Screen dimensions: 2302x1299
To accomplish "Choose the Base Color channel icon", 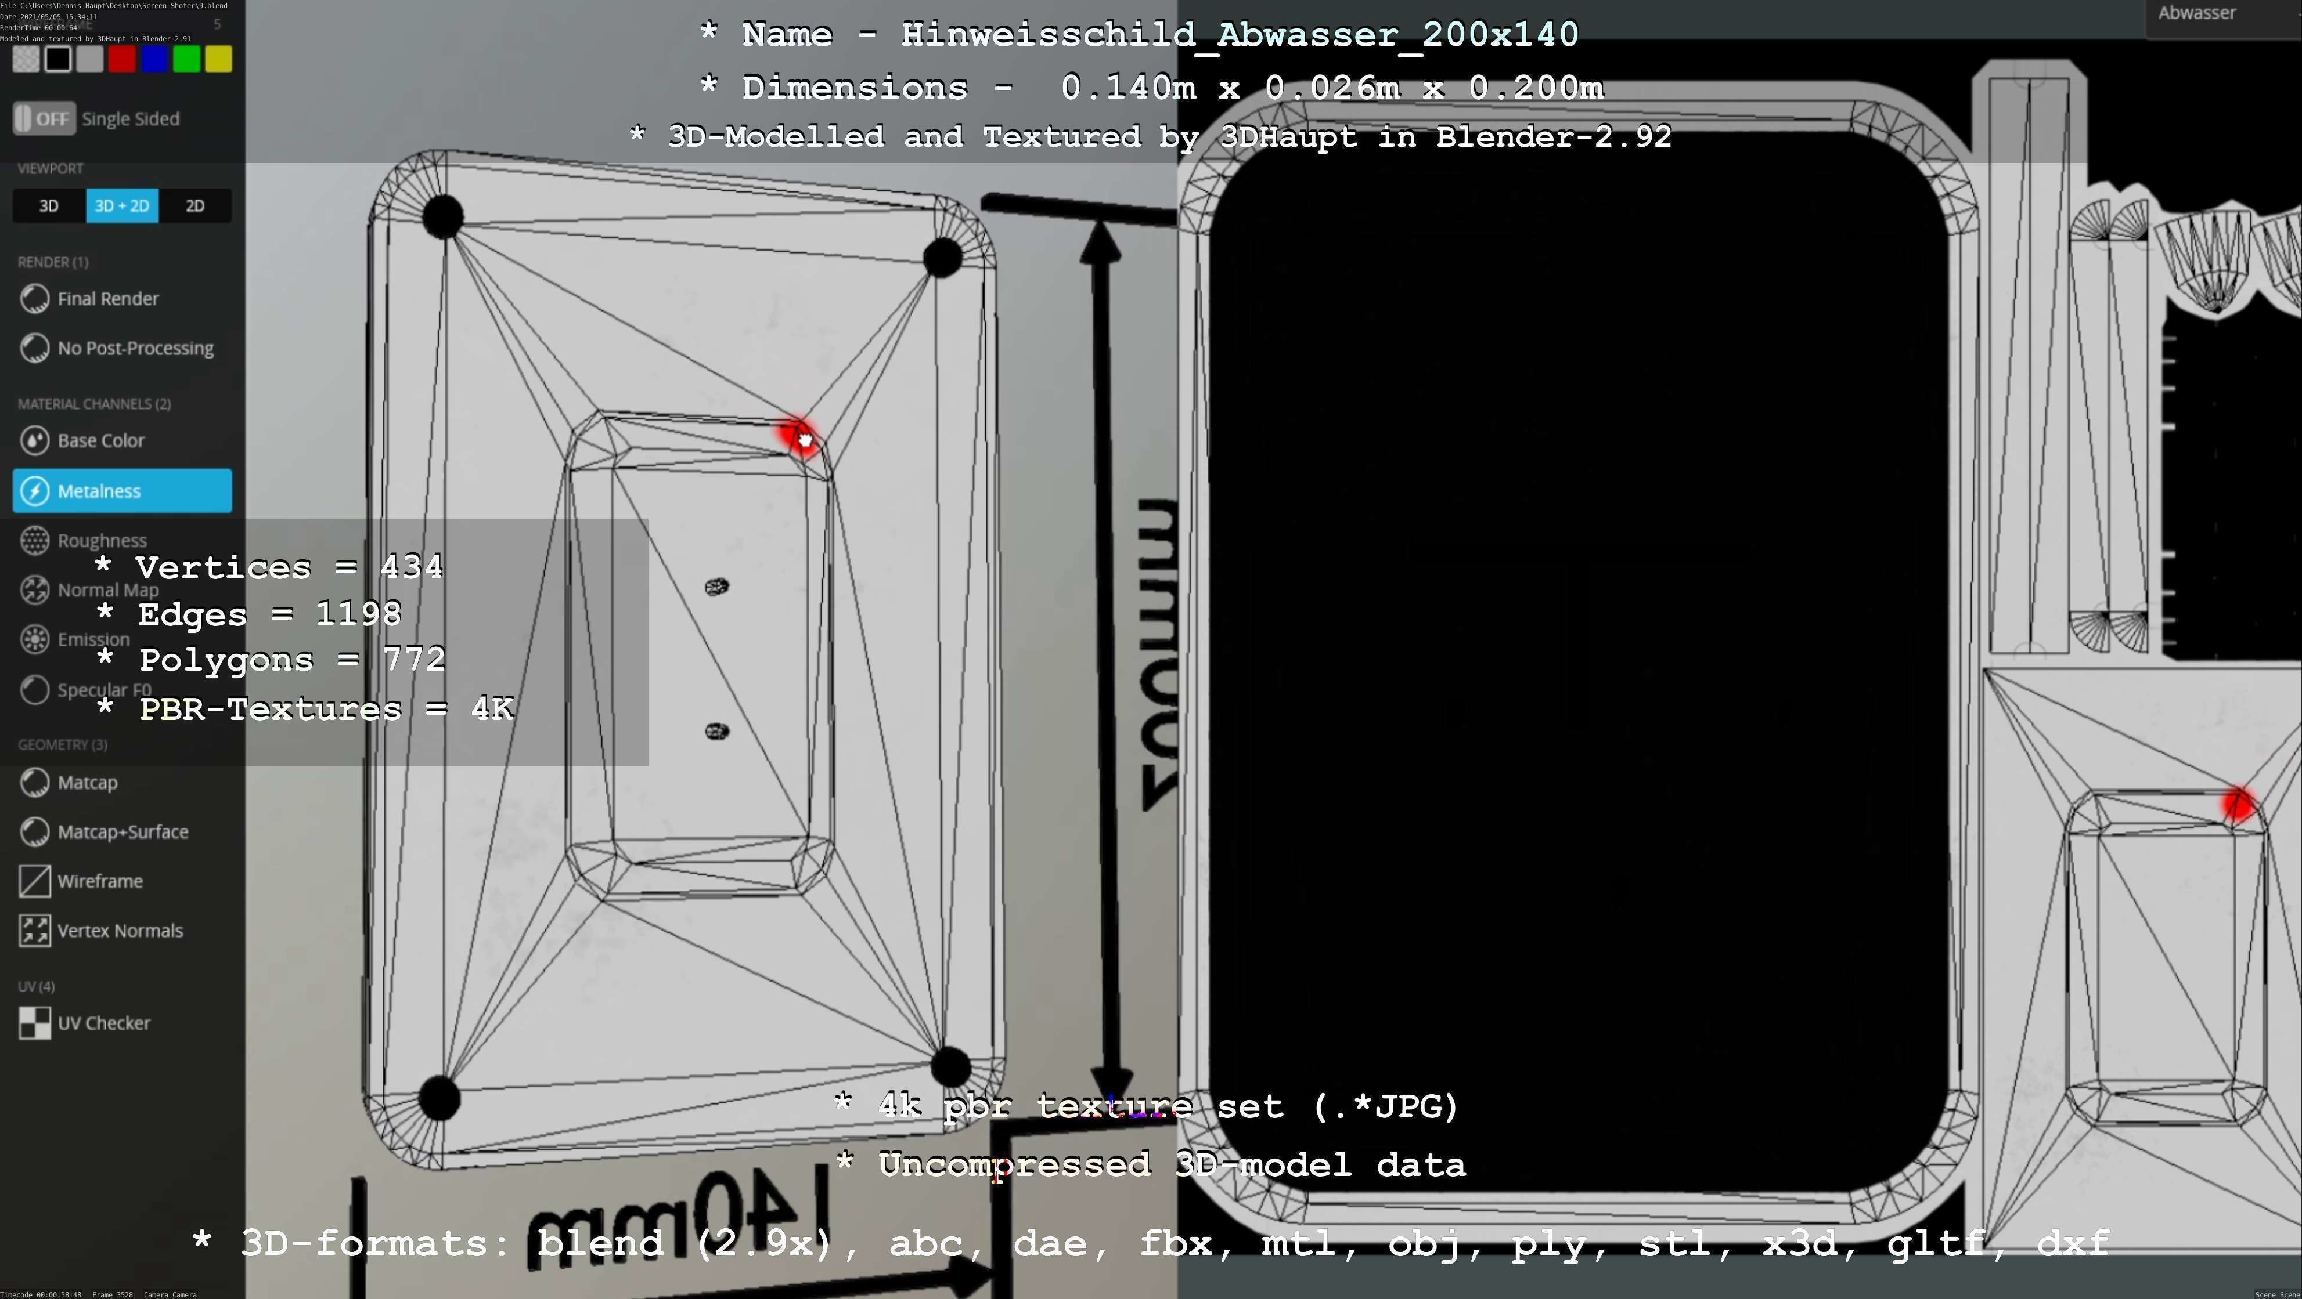I will (35, 440).
